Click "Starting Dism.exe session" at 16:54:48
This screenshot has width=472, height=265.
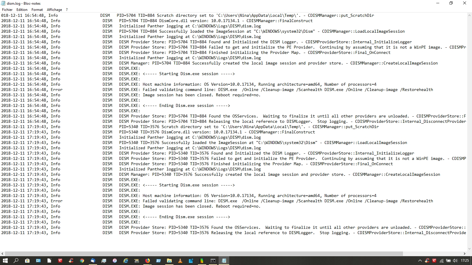[x=189, y=74]
